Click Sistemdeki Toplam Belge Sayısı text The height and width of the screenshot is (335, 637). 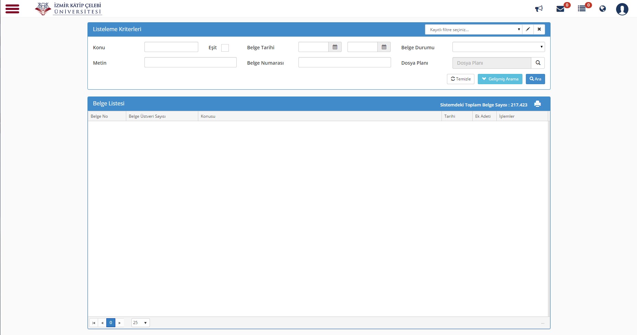click(484, 105)
